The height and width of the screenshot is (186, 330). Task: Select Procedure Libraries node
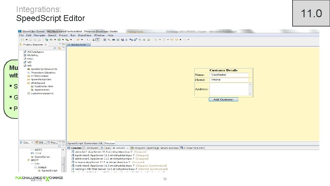tap(41, 73)
